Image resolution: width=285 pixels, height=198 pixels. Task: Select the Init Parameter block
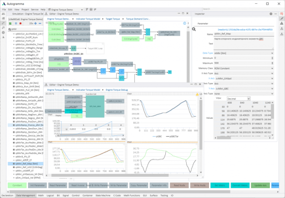38,185
